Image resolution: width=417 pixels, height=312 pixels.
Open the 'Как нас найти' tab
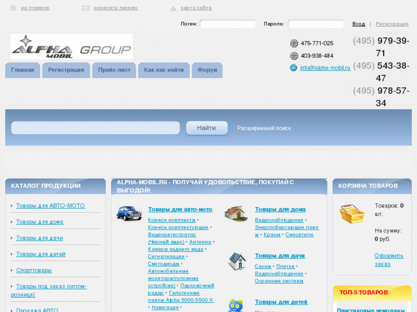tap(164, 70)
